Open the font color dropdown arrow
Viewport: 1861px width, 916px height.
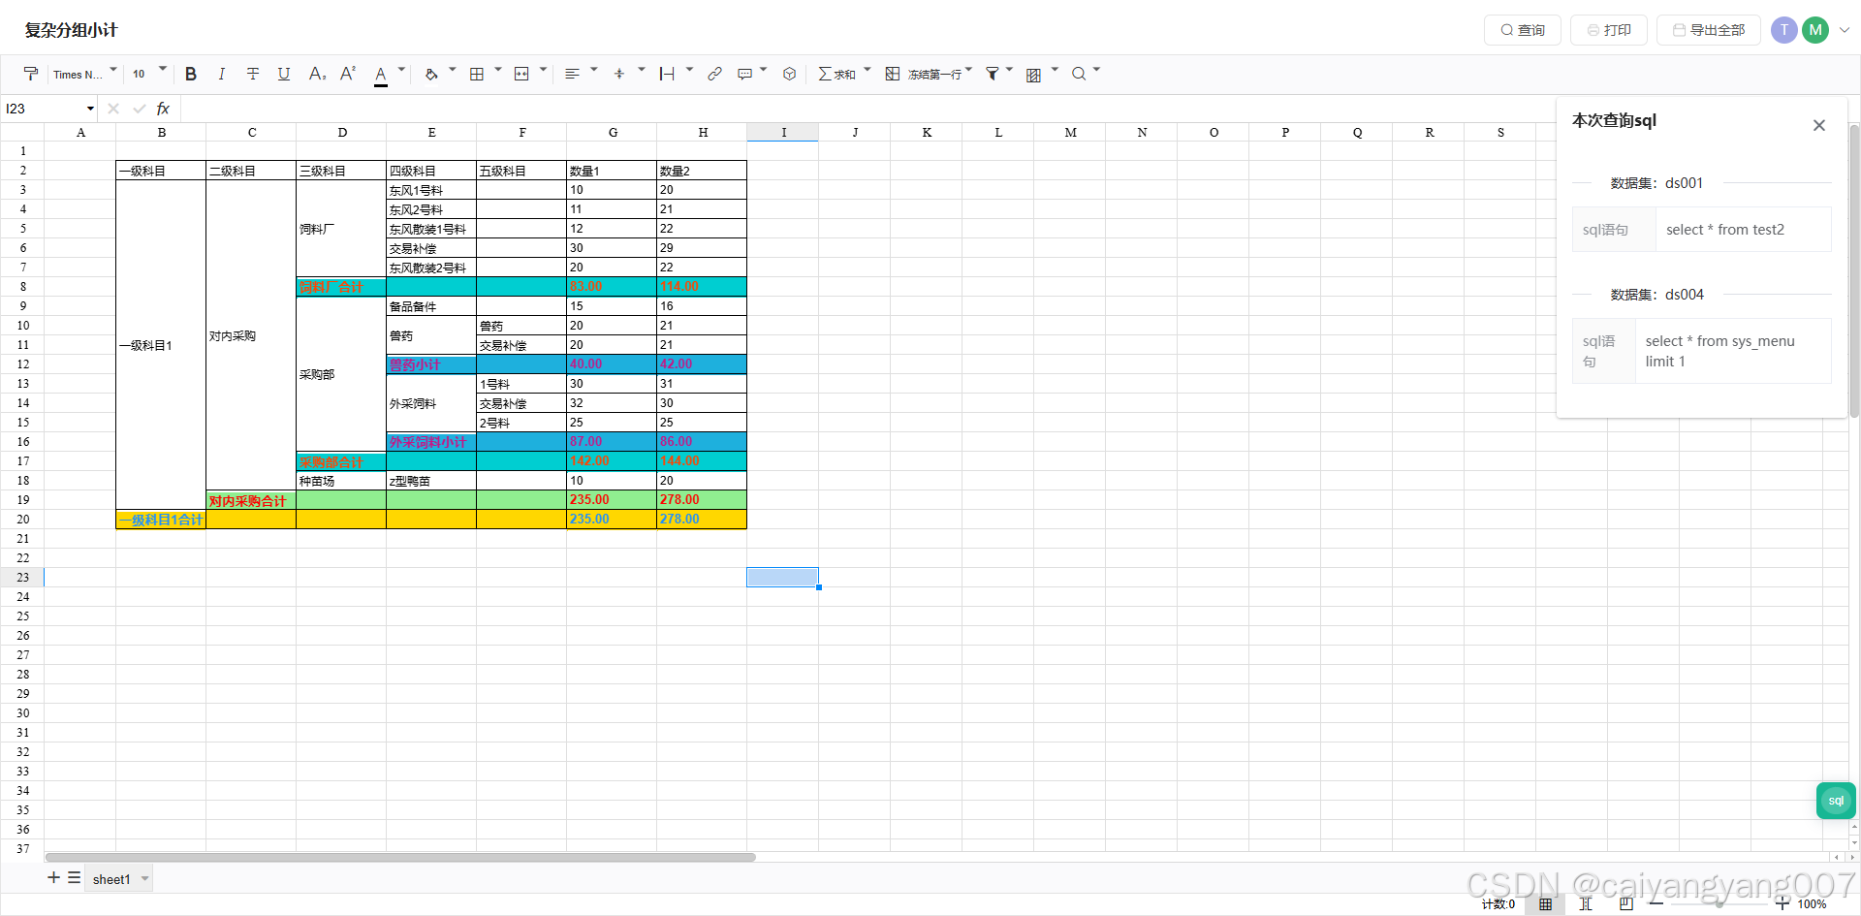click(x=401, y=70)
